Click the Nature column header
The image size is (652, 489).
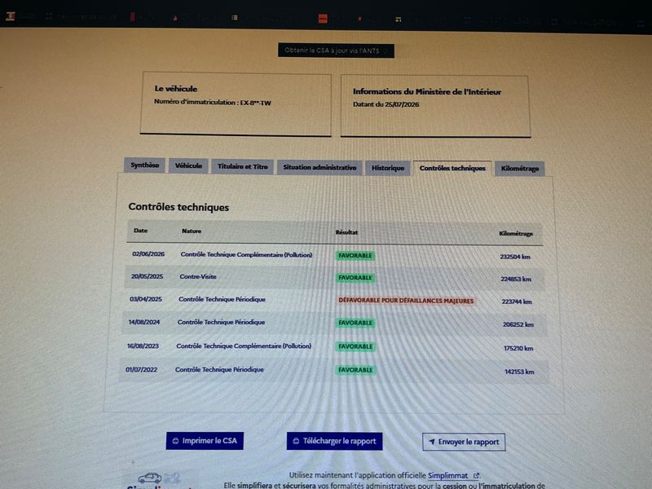pyautogui.click(x=192, y=231)
